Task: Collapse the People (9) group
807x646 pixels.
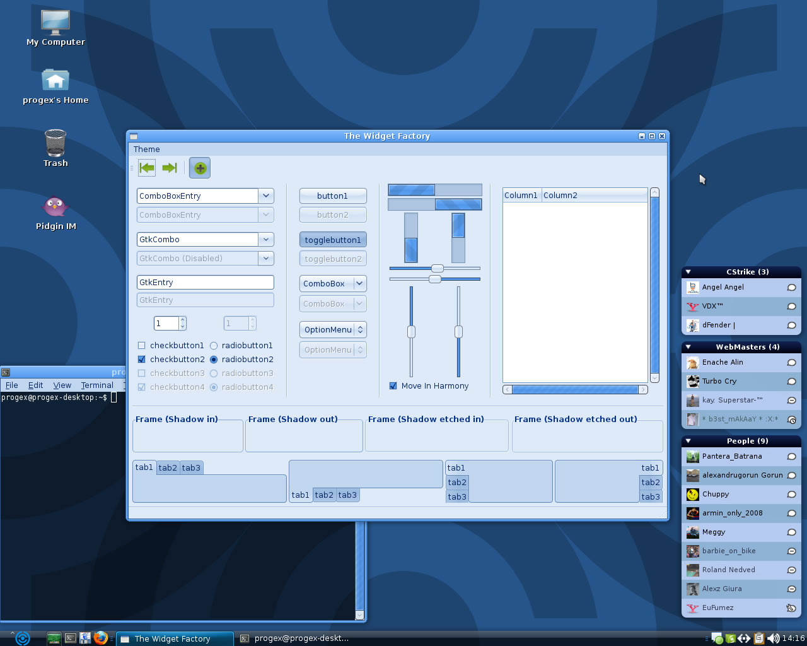Action: point(688,441)
